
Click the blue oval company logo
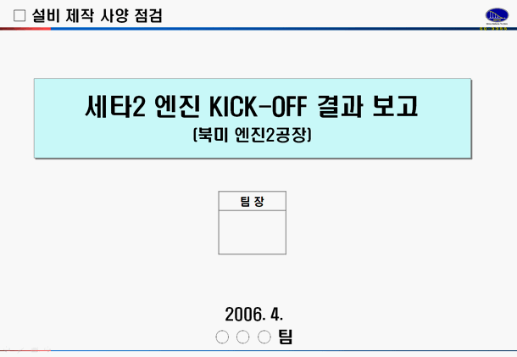click(496, 14)
